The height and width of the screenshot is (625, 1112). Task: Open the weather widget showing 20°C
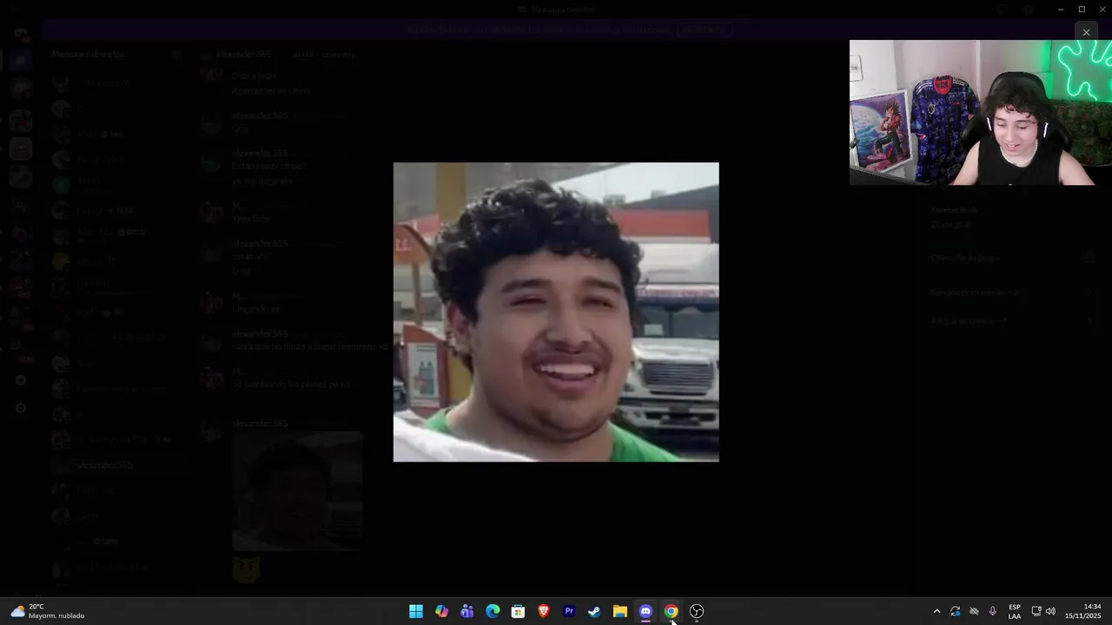pos(48,611)
